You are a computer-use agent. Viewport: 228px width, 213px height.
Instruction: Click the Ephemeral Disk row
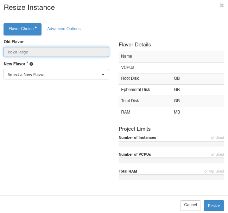point(171,90)
